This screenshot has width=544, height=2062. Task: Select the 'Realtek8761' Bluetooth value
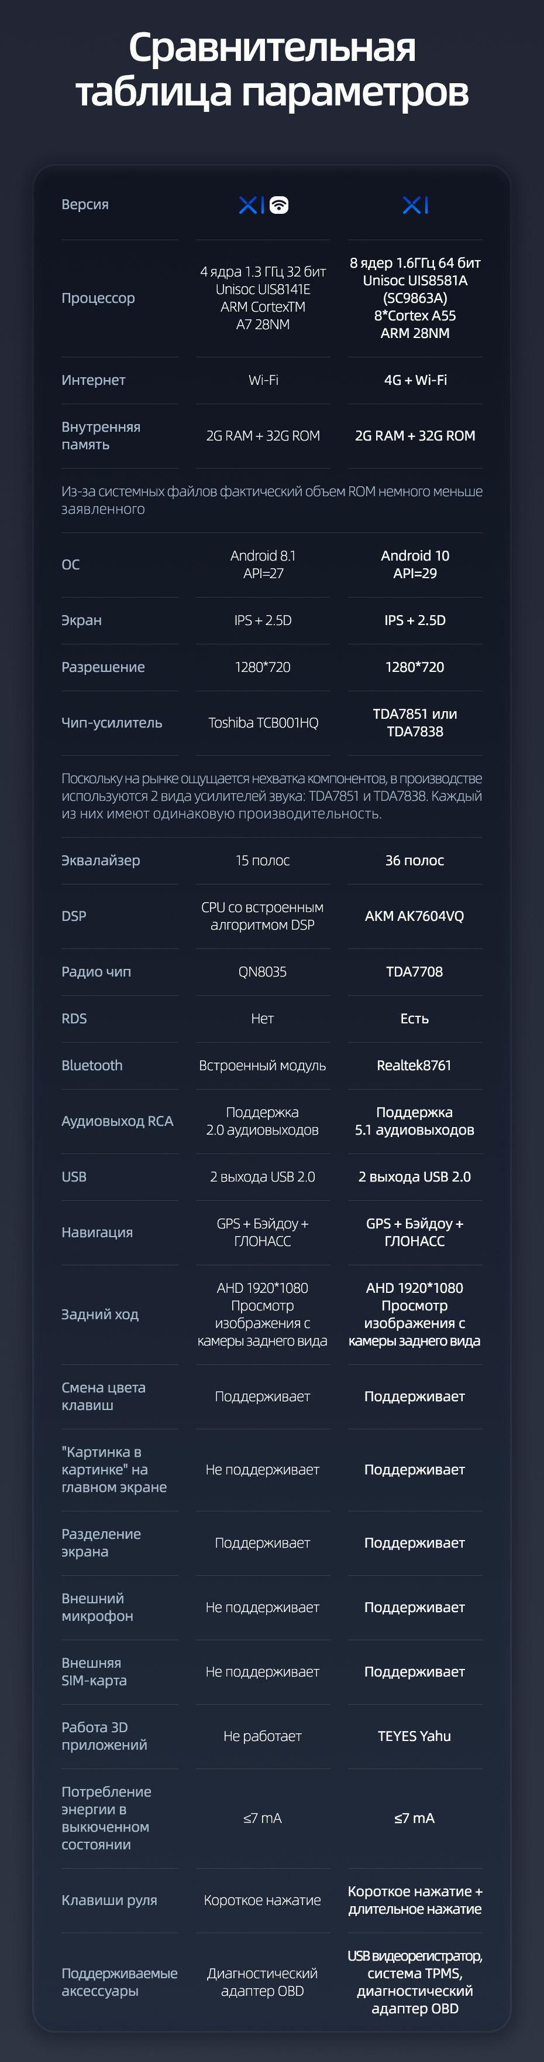(415, 1066)
